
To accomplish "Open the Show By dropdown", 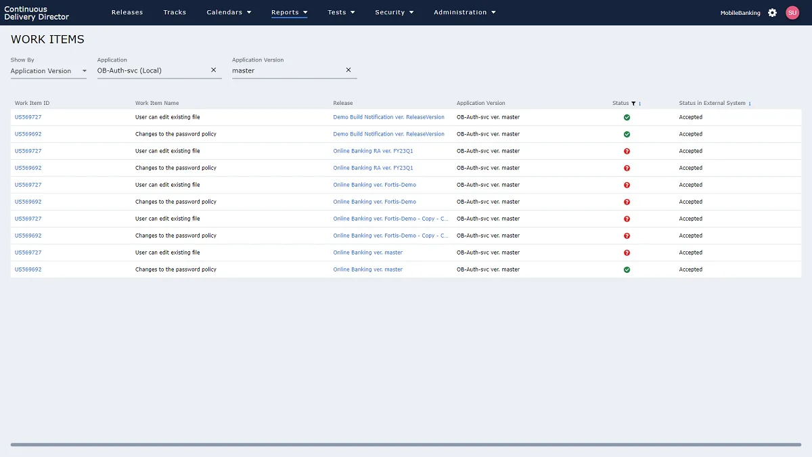I will click(48, 71).
